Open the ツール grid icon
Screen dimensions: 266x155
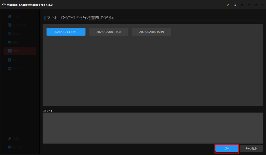10,69
